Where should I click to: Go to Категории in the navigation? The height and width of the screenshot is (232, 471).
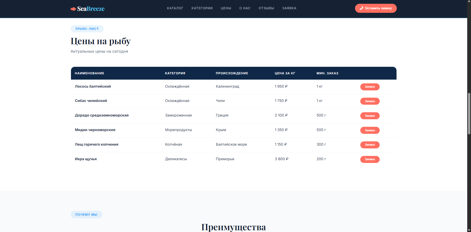pos(202,8)
